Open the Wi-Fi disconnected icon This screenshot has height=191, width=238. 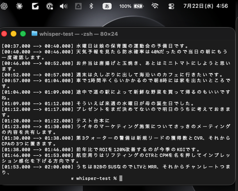coord(155,6)
